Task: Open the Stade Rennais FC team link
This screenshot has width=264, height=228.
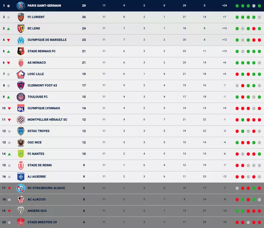Action: pyautogui.click(x=41, y=51)
